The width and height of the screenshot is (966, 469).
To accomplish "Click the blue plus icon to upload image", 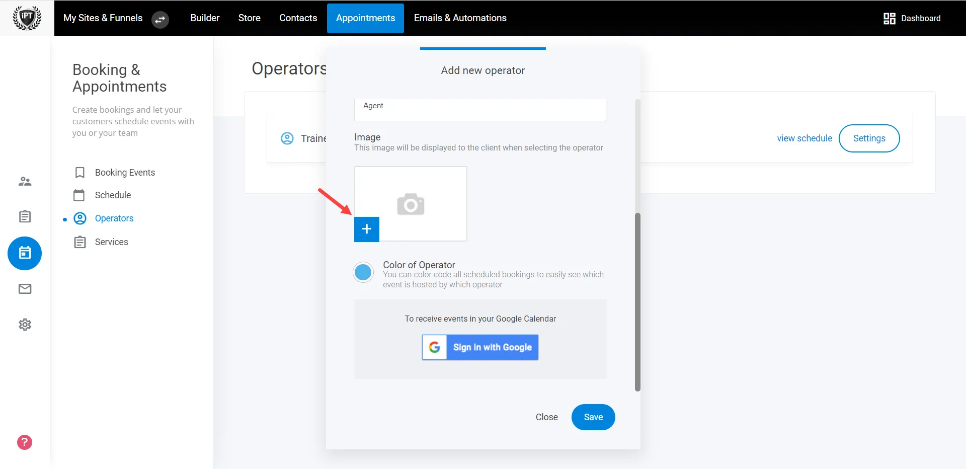I will (x=366, y=229).
